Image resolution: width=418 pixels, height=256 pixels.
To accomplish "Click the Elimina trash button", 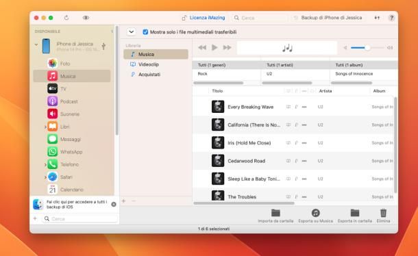I will pyautogui.click(x=383, y=216).
